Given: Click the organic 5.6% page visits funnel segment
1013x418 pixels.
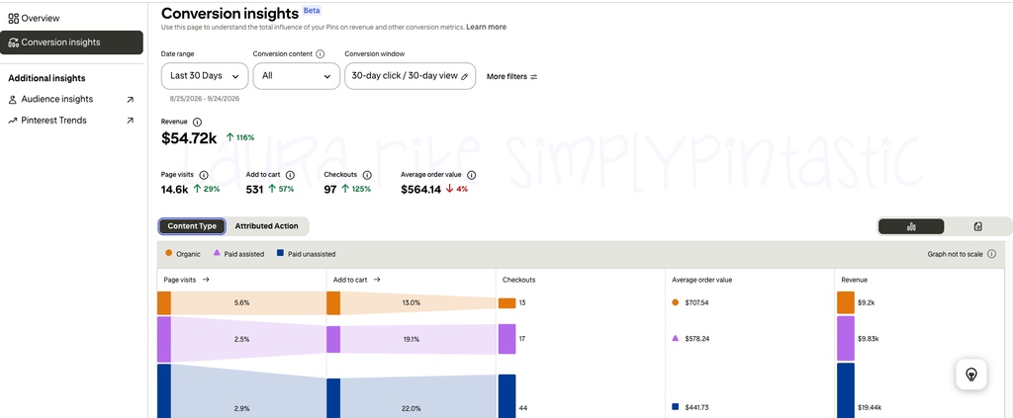Looking at the screenshot, I should (x=241, y=303).
